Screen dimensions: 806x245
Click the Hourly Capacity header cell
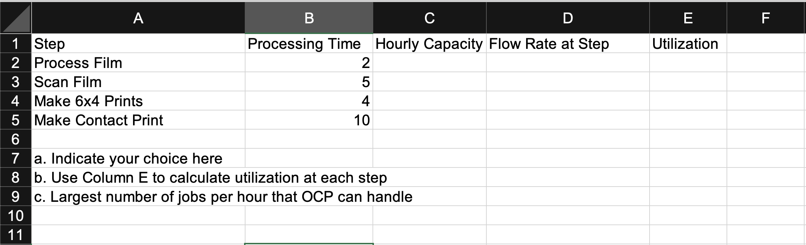coord(429,44)
